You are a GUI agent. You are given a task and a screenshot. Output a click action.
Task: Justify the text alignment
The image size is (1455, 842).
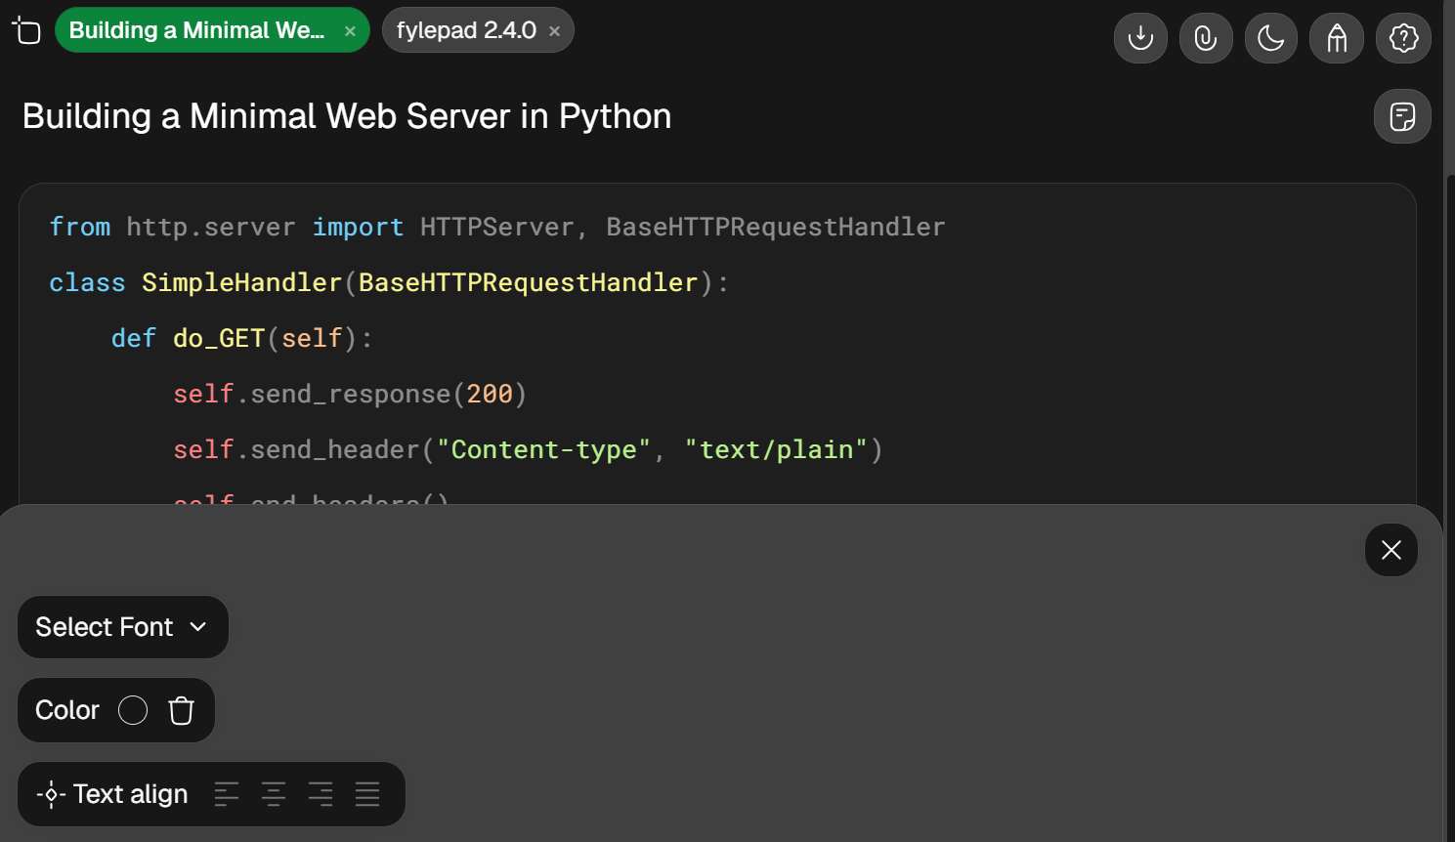click(367, 794)
